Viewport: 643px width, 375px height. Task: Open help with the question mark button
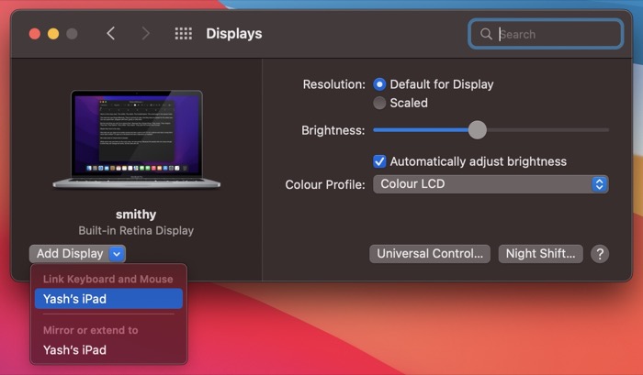[600, 254]
